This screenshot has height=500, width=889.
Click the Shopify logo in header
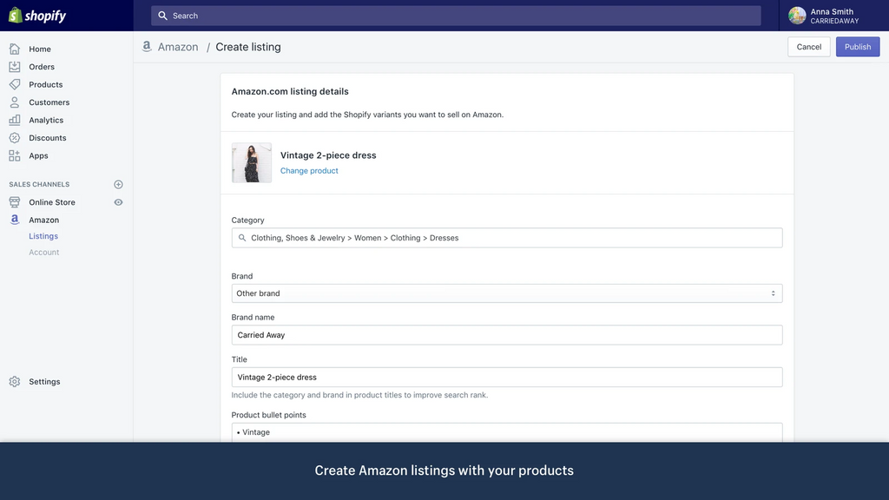pos(37,16)
